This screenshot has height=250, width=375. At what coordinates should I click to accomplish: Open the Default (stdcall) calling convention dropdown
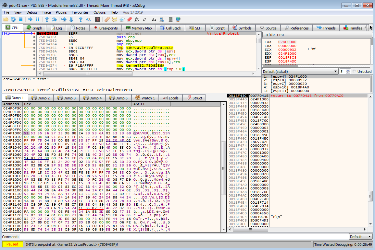pyautogui.click(x=300, y=71)
